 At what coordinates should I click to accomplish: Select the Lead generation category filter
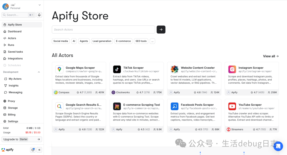(x=102, y=41)
